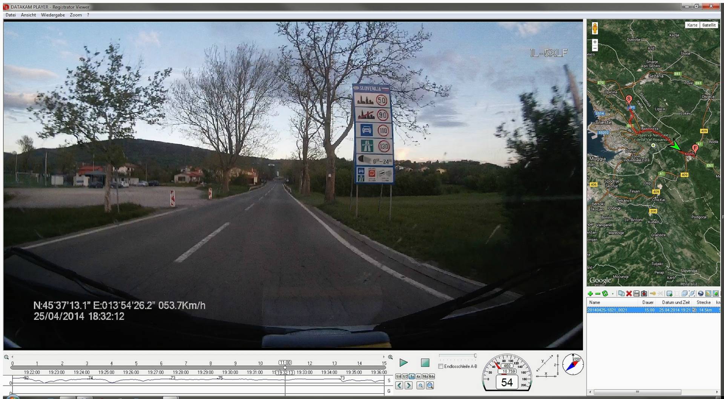
Task: Open the track in Google Earth globe icon
Action: tap(700, 294)
